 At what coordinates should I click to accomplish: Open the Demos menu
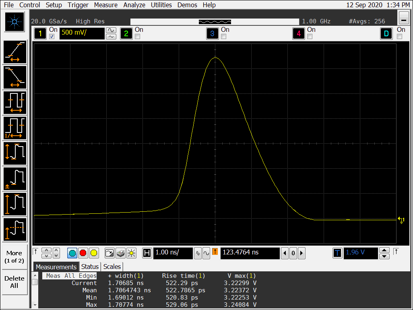pos(187,5)
